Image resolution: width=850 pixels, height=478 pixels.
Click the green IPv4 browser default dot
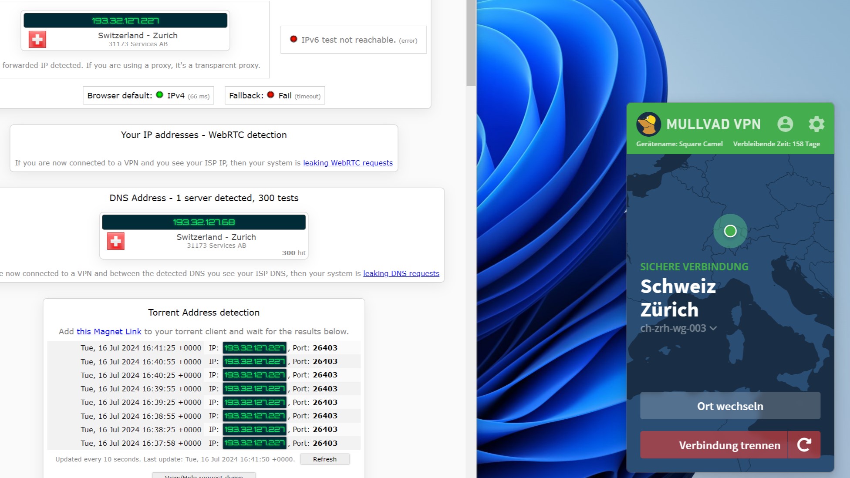[x=159, y=95]
